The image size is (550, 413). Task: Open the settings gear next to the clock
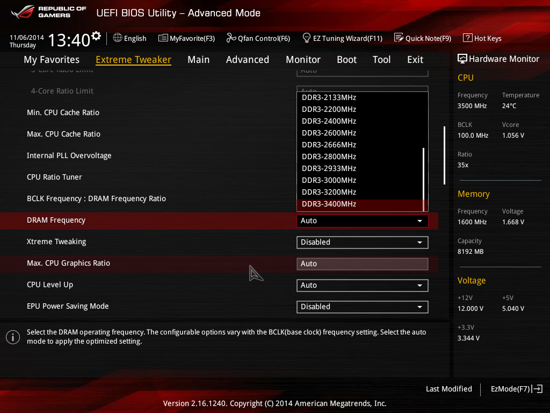96,36
